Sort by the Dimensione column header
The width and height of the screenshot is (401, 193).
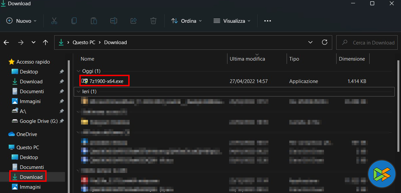[352, 59]
